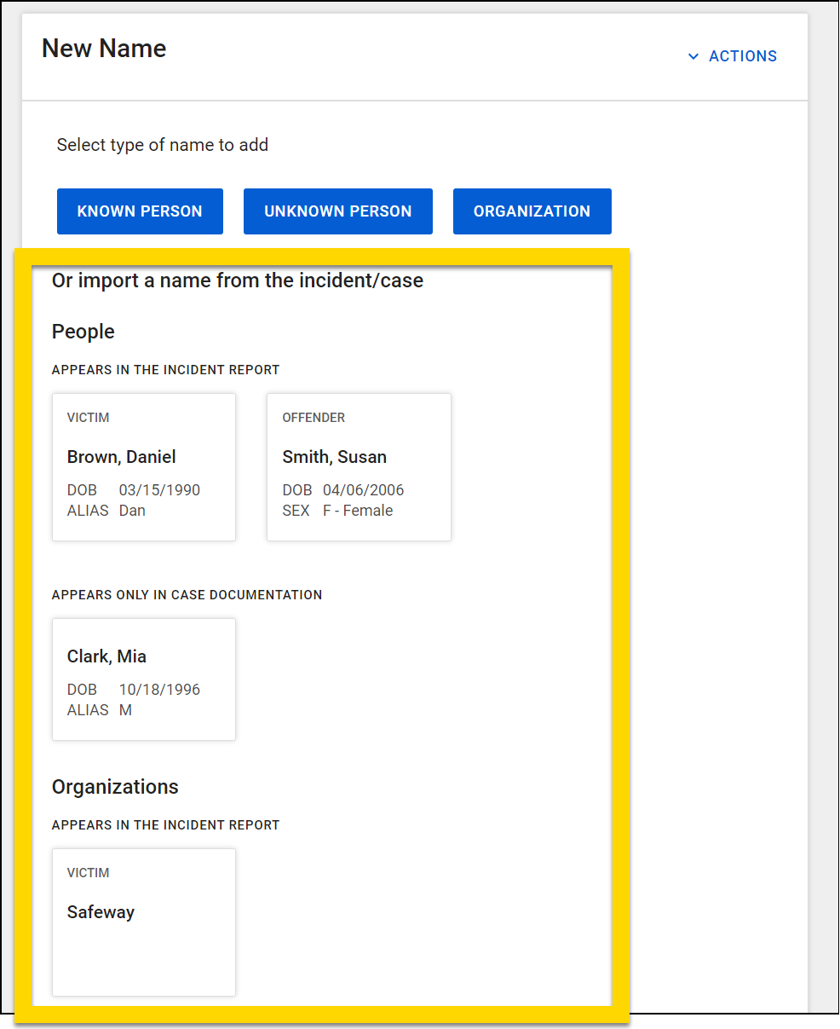Screen dimensions: 840x1029
Task: Click the Organizations section heading
Action: [x=115, y=786]
